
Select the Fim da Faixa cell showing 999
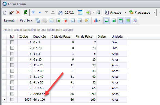coord(86,94)
